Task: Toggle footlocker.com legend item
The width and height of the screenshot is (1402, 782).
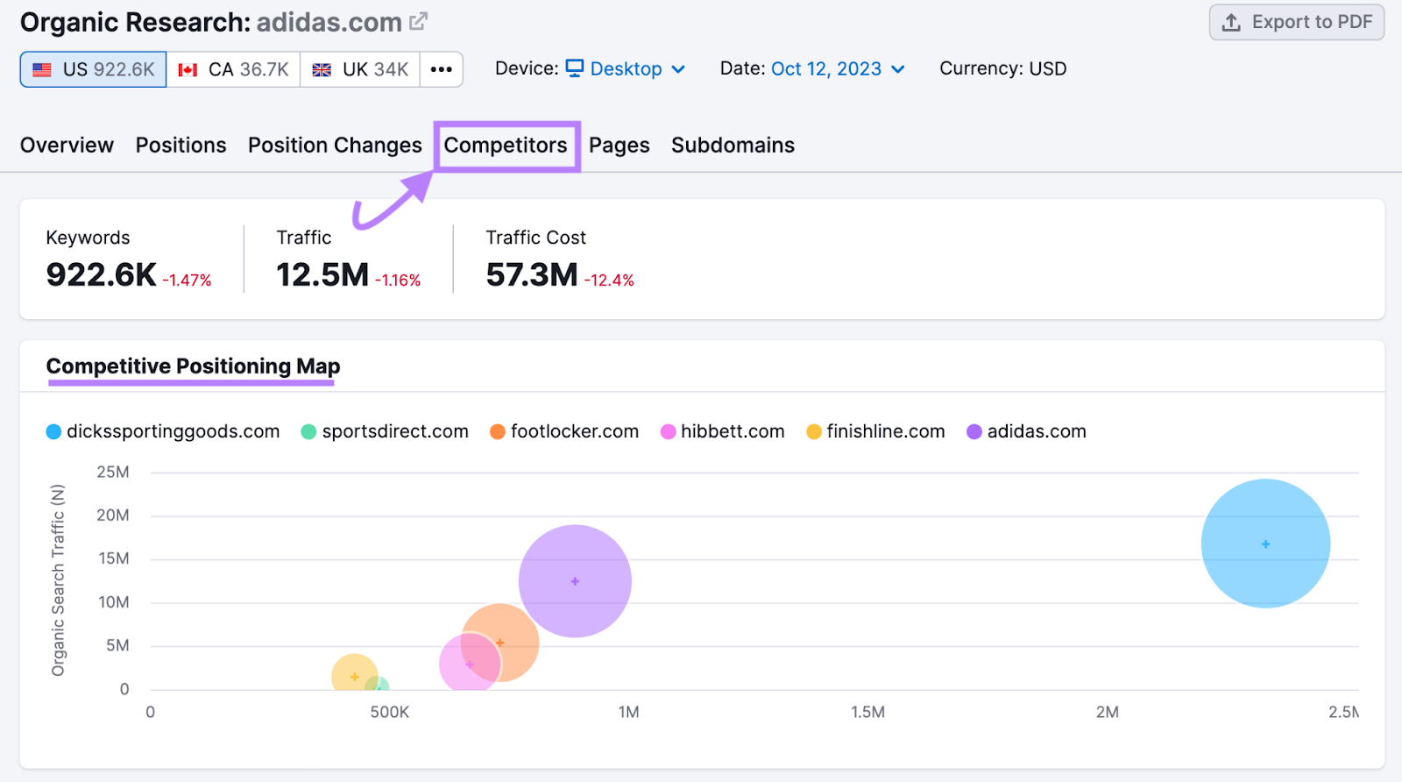Action: (564, 432)
